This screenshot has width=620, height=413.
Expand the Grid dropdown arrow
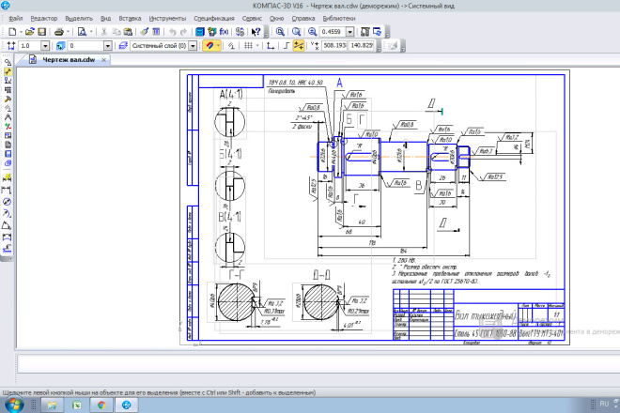pyautogui.click(x=257, y=46)
